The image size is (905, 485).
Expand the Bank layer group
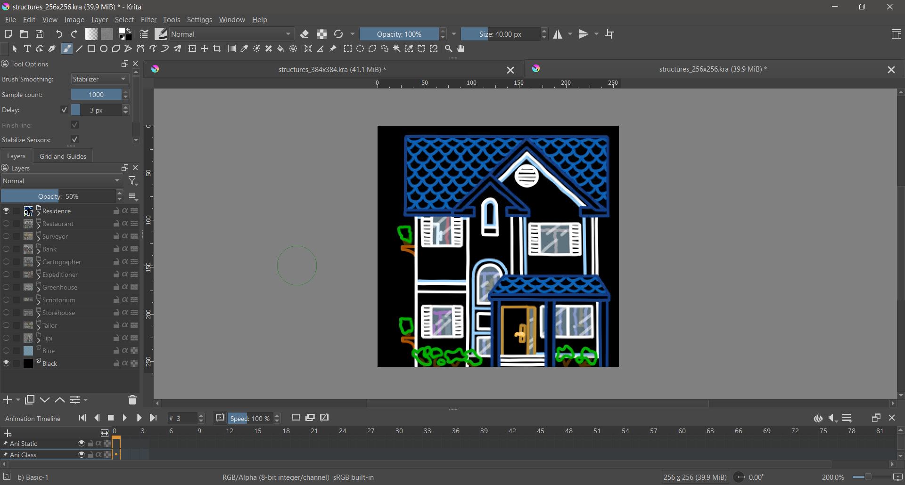click(x=39, y=251)
